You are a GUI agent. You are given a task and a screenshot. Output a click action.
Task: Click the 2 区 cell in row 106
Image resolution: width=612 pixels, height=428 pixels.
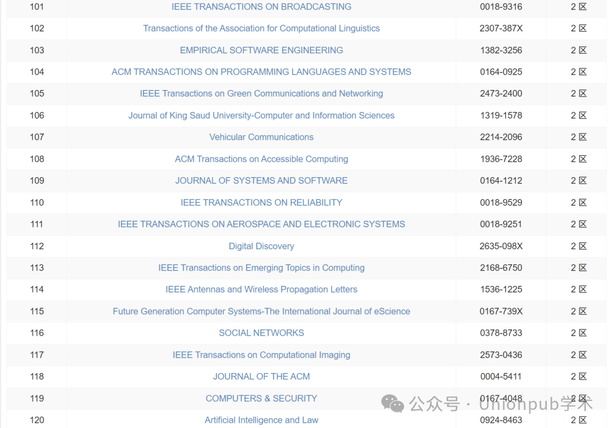pyautogui.click(x=579, y=115)
